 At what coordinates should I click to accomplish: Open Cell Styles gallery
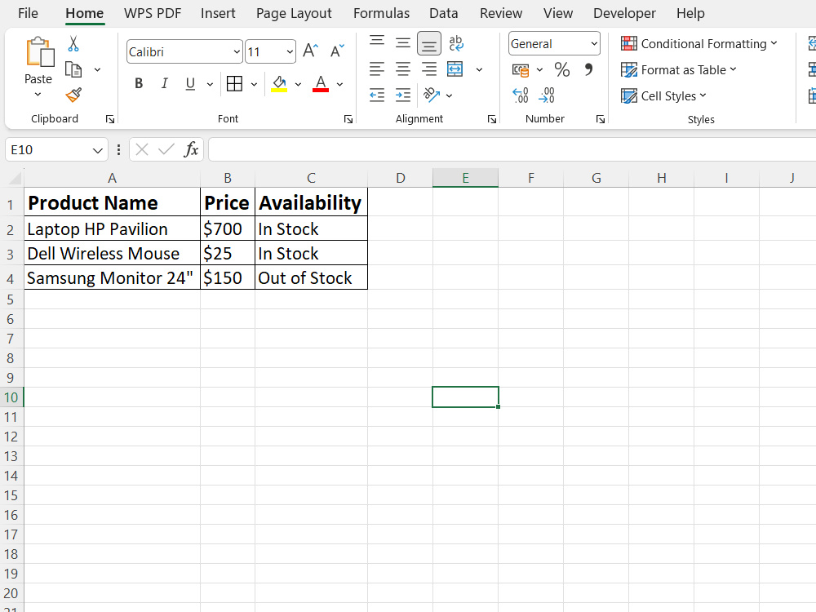(663, 95)
